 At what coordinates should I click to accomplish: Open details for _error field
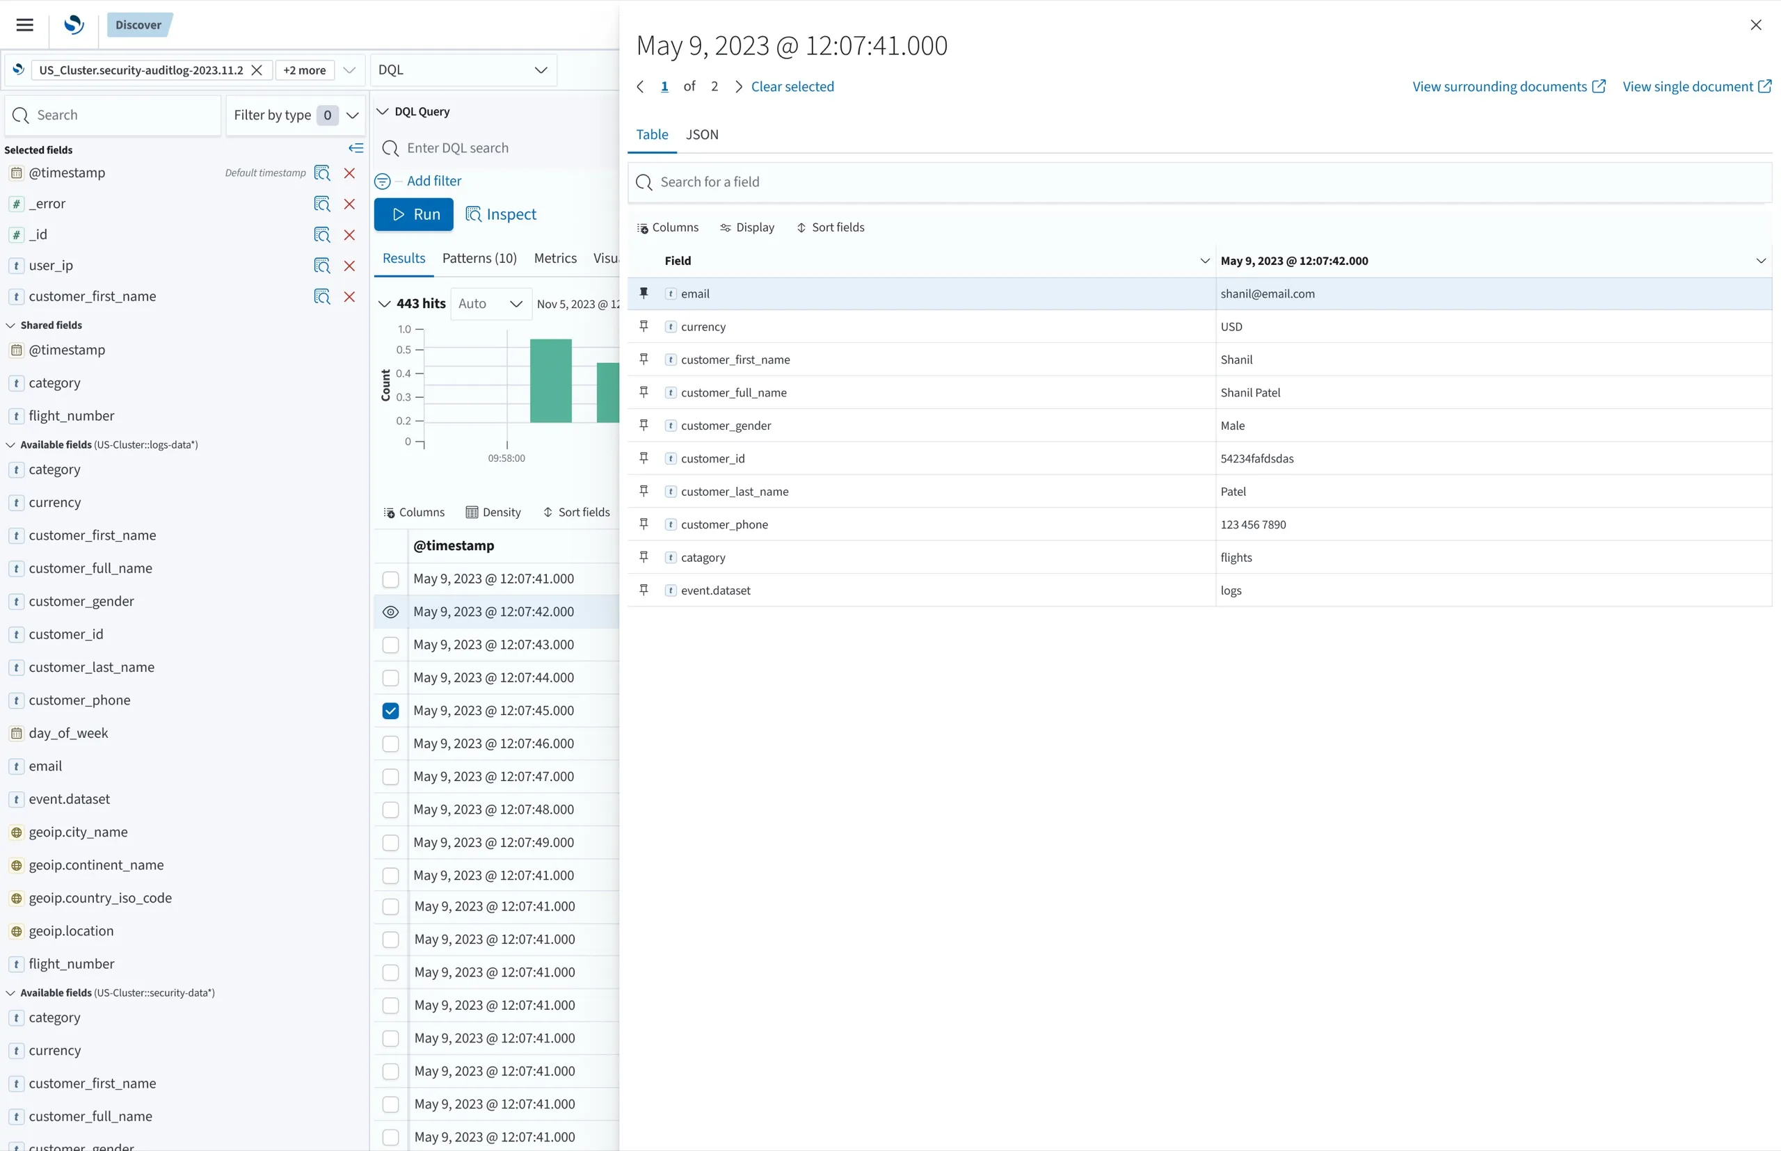[322, 203]
